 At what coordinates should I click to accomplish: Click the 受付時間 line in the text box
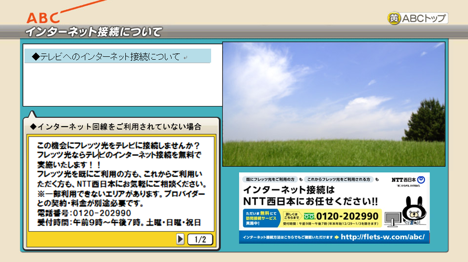pyautogui.click(x=119, y=223)
